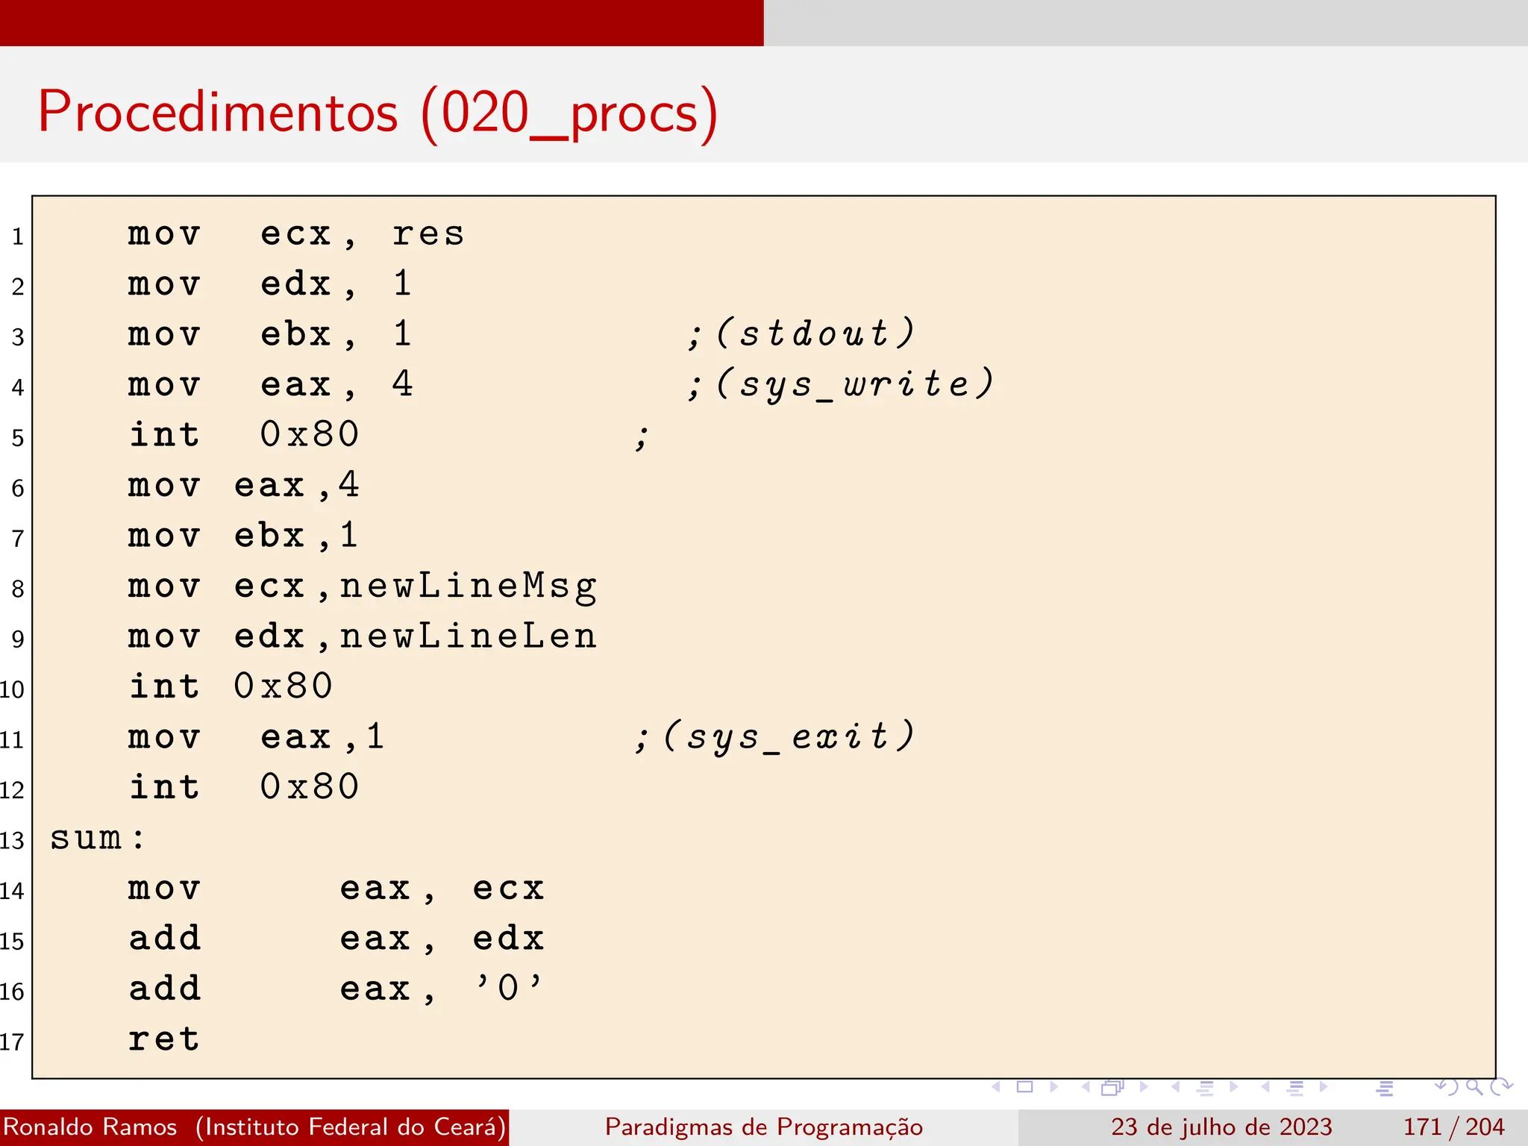Click 'mov eax,4' on line 6
The height and width of the screenshot is (1146, 1528).
244,485
